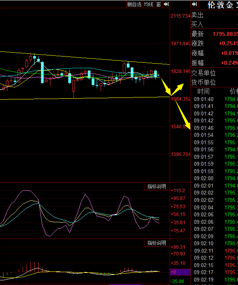Click the +75.53 KDJ axis label
This screenshot has height=285, width=238.
coord(178,207)
